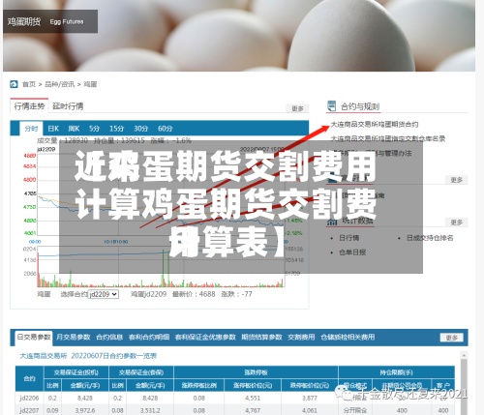Click the 涨跌停板 column header
This screenshot has width=484, height=415.
pos(256,372)
